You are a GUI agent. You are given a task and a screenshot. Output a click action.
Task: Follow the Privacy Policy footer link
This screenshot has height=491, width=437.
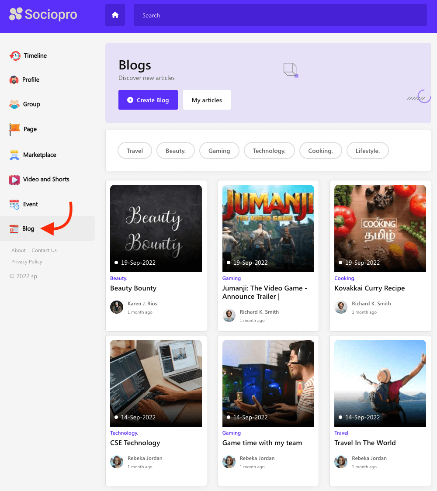pyautogui.click(x=27, y=262)
